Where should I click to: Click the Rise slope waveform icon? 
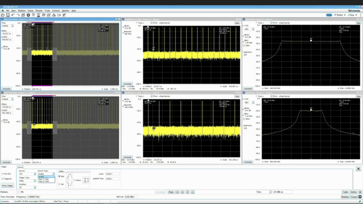69,176
